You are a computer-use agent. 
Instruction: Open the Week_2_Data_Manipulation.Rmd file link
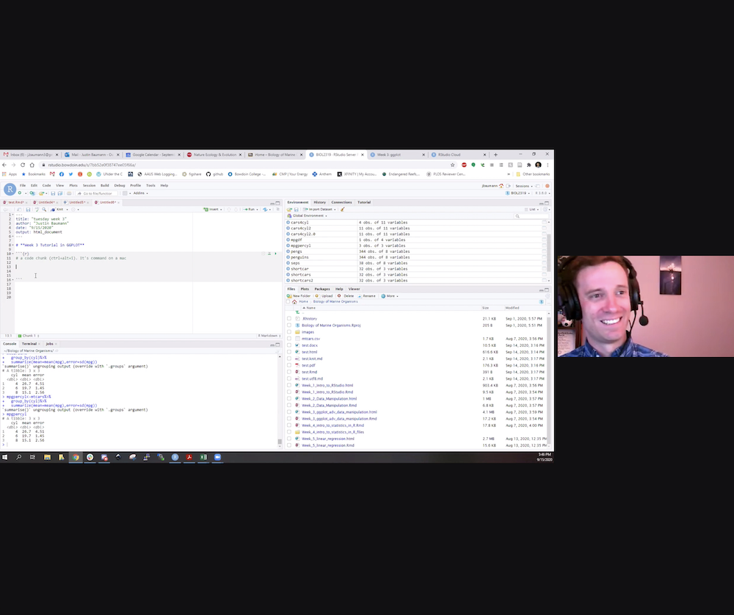point(329,406)
